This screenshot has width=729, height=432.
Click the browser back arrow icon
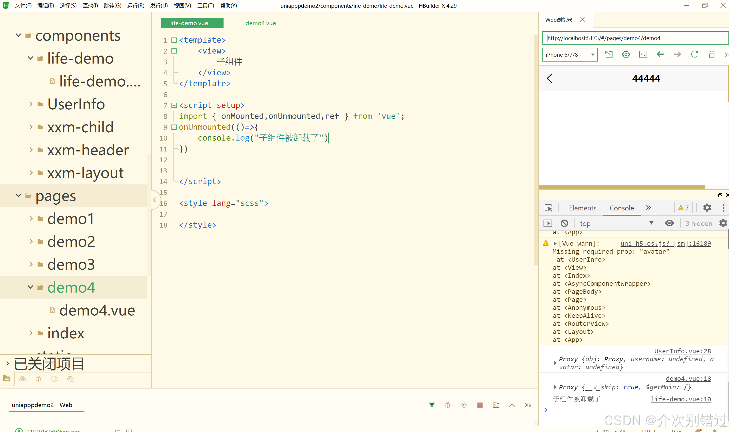660,54
